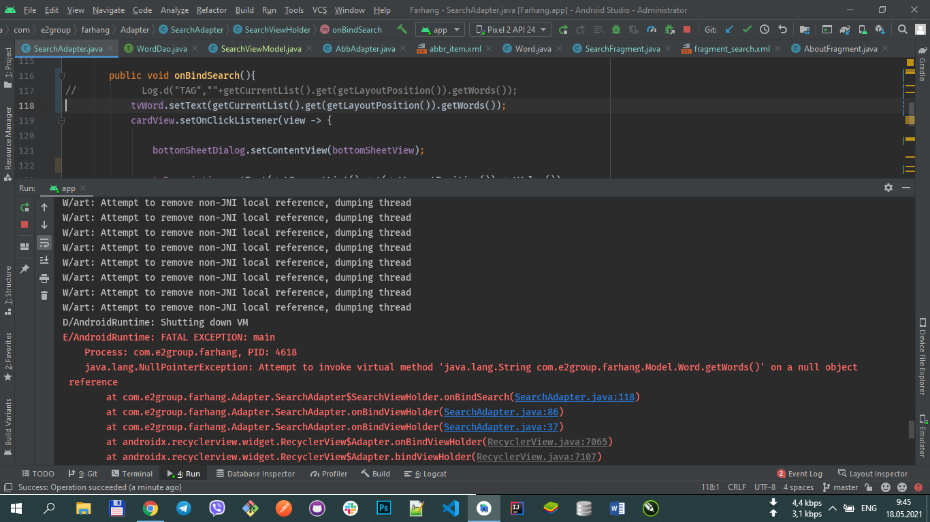Open the AbbAdapter.java editor tab
Image resolution: width=930 pixels, height=522 pixels.
(x=365, y=49)
